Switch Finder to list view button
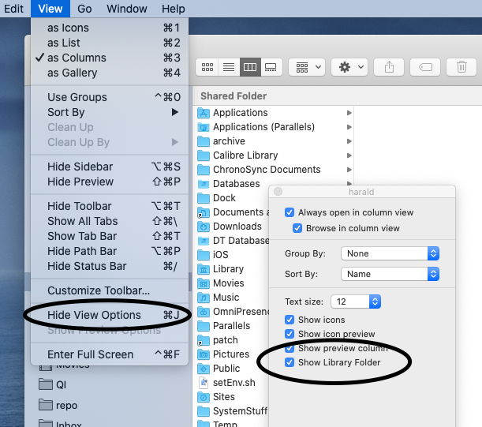Screen dimensions: 482x427 pyautogui.click(x=229, y=67)
